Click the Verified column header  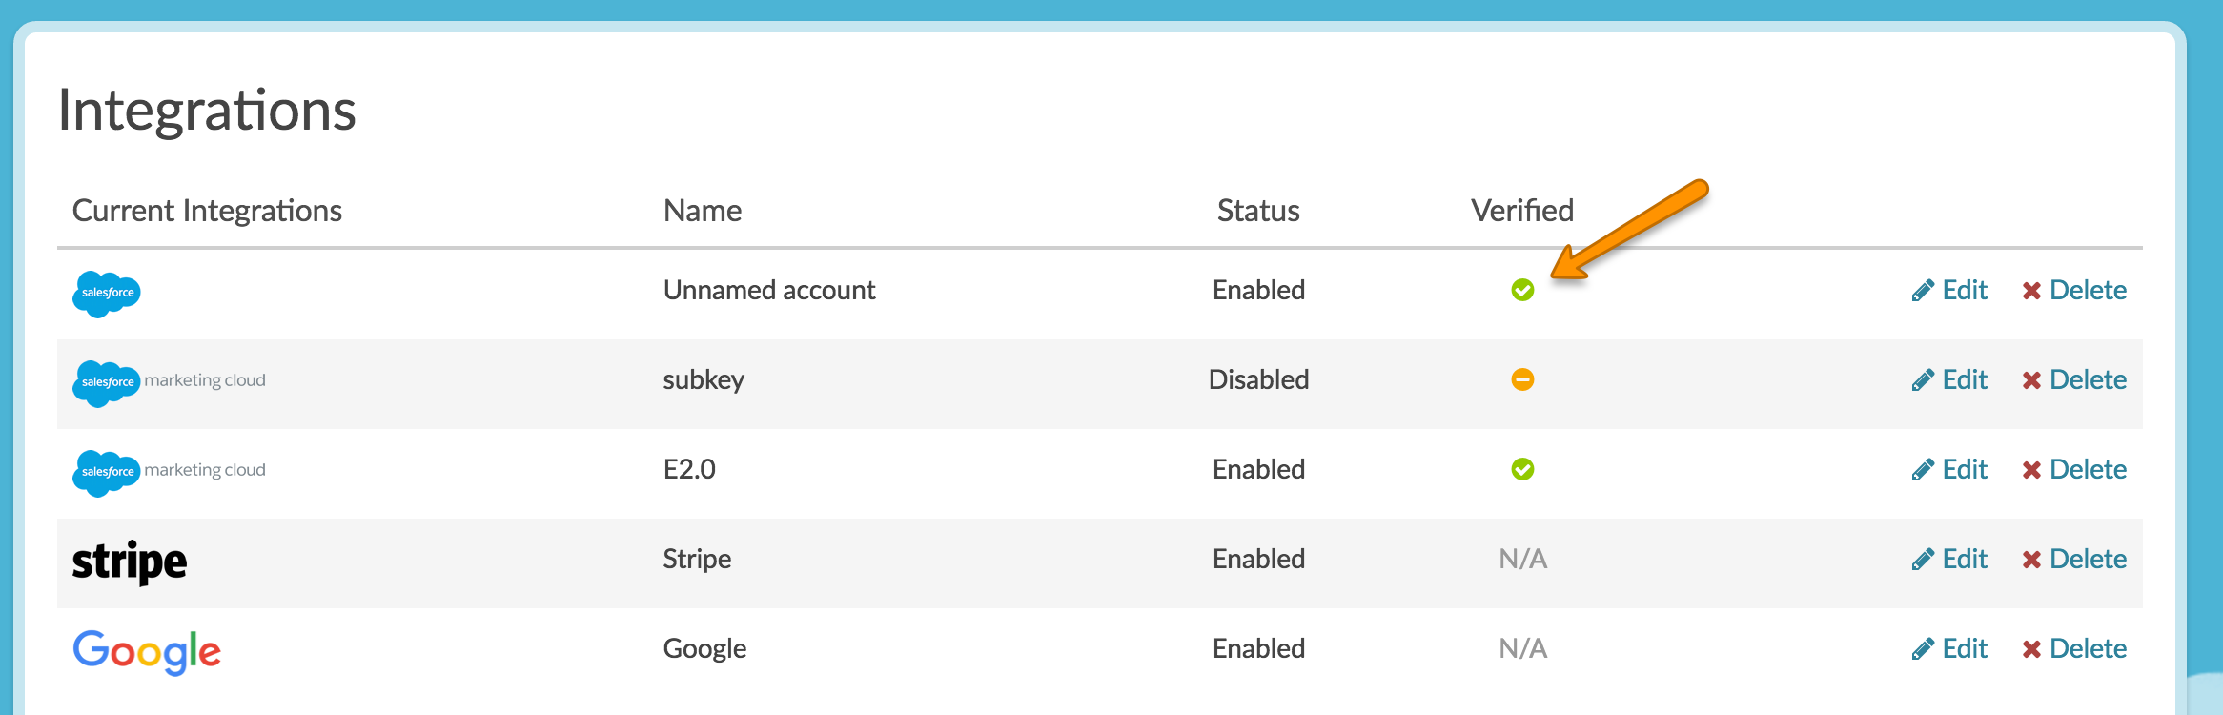point(1521,211)
